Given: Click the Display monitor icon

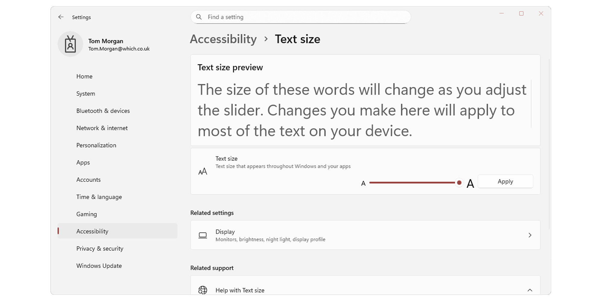Looking at the screenshot, I should [x=203, y=235].
